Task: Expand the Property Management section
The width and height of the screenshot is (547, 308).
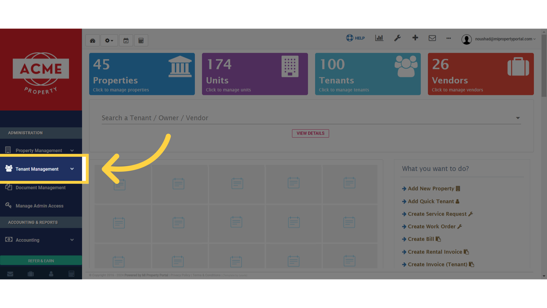Action: pyautogui.click(x=72, y=150)
